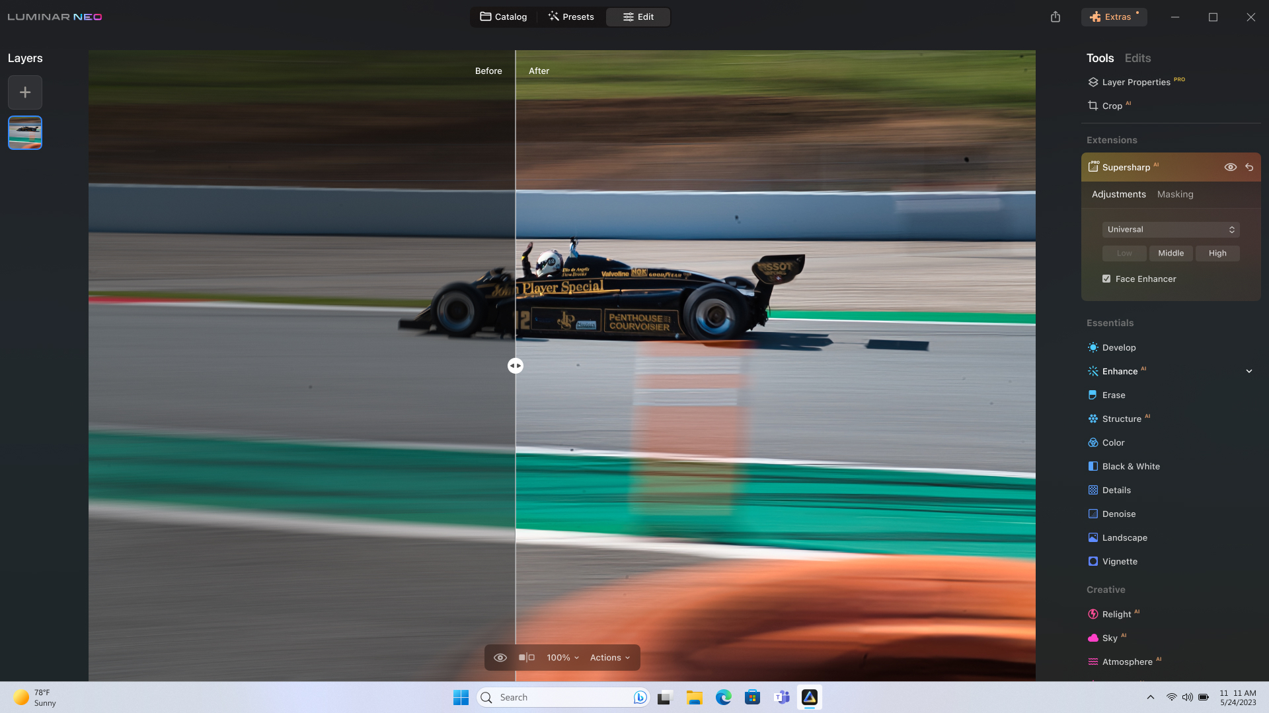Screen dimensions: 1269x713
Task: Uncheck the Face Enhancer checkbox
Action: point(1106,279)
